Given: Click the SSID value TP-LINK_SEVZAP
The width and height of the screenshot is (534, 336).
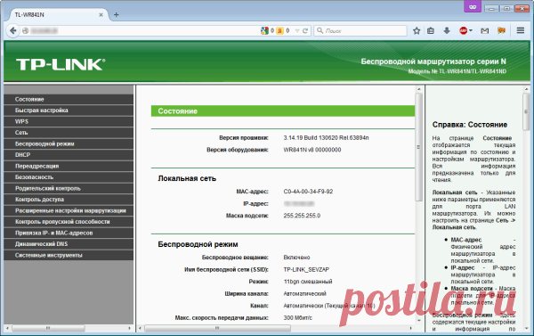Looking at the screenshot, I should [x=306, y=269].
